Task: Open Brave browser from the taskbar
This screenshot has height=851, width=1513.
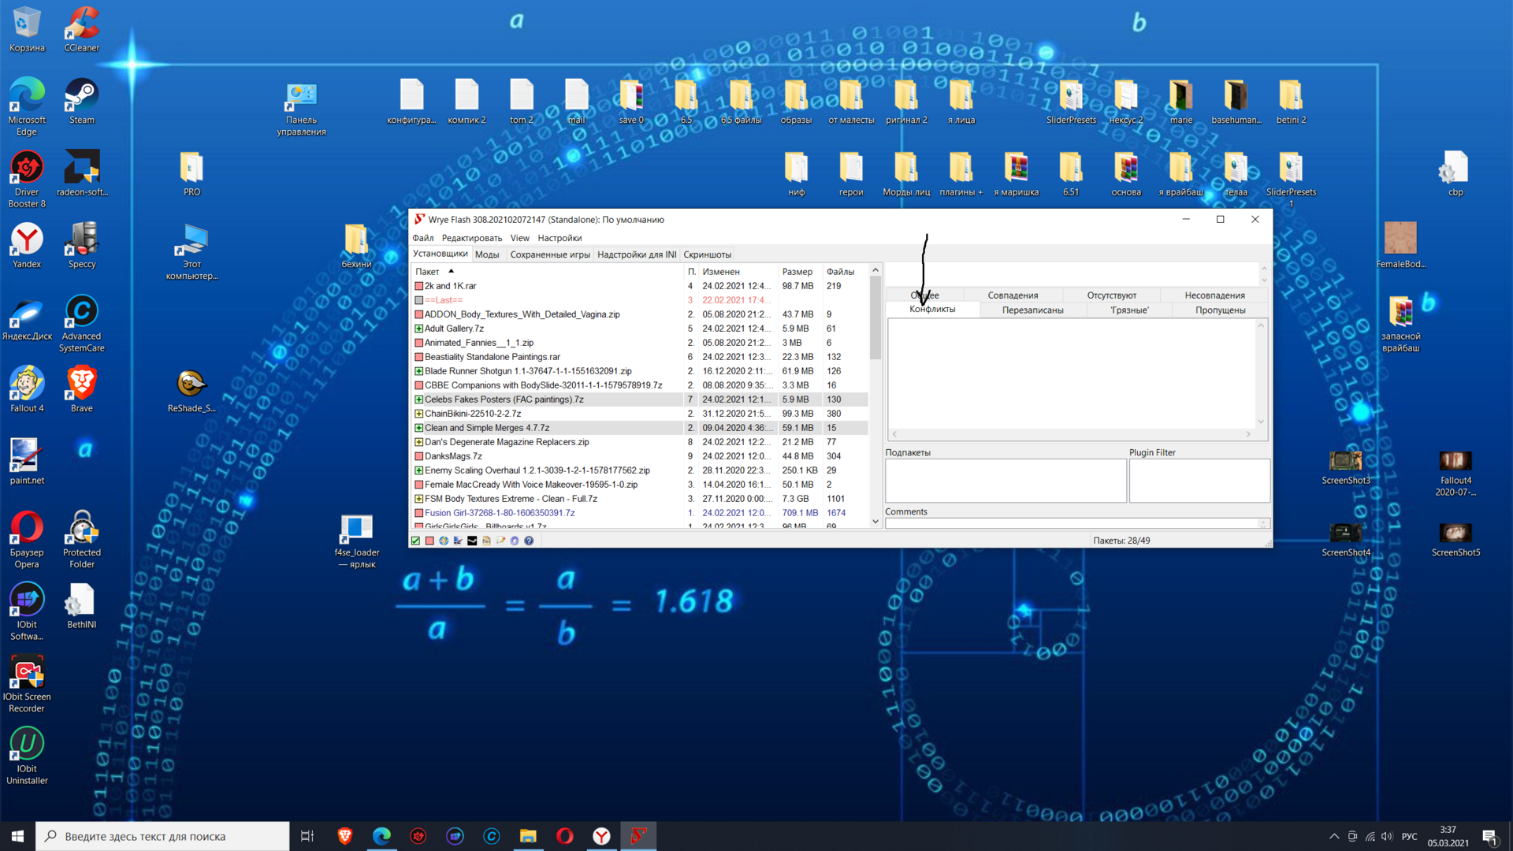Action: point(345,836)
